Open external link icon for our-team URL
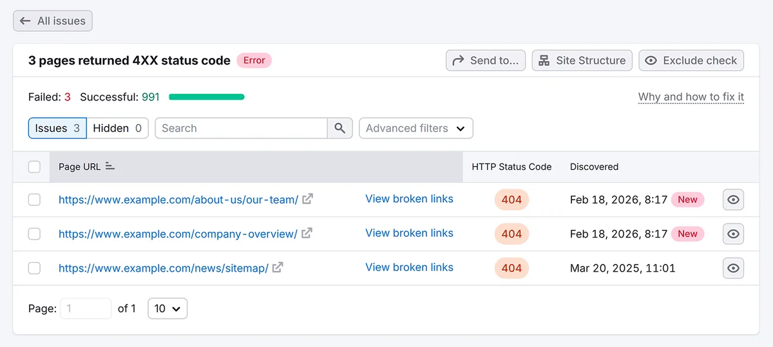The image size is (773, 347). [308, 200]
